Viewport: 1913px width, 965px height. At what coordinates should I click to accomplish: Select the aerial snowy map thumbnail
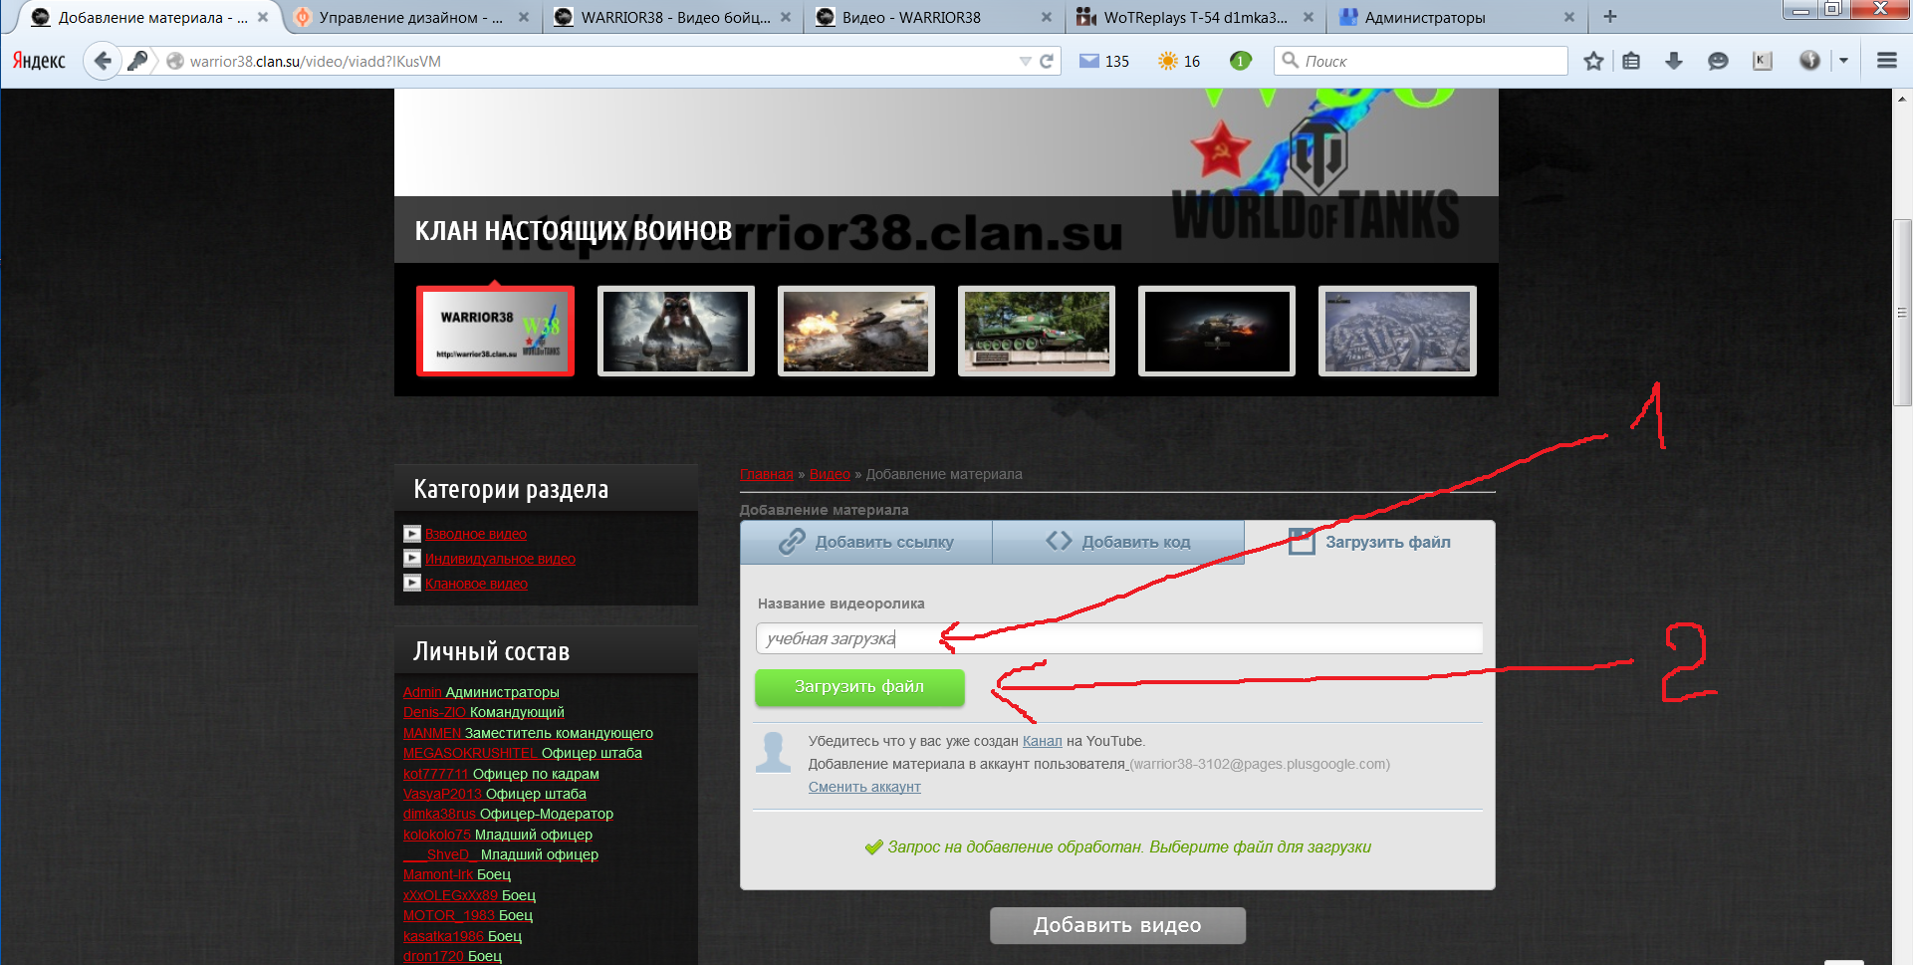[1397, 331]
